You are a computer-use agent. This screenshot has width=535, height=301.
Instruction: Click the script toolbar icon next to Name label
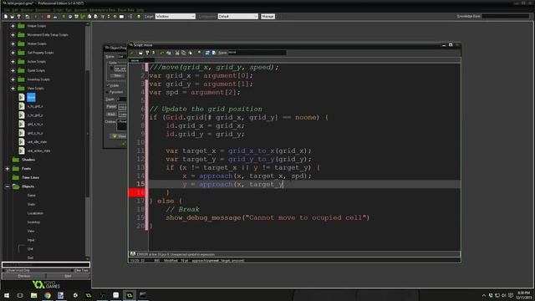214,53
